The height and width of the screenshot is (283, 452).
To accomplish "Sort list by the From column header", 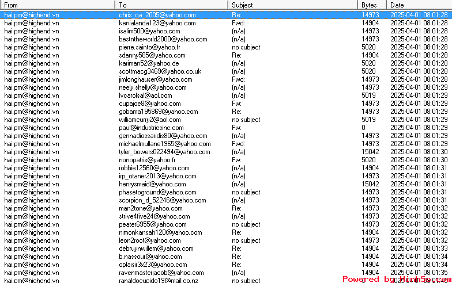I will pyautogui.click(x=58, y=5).
